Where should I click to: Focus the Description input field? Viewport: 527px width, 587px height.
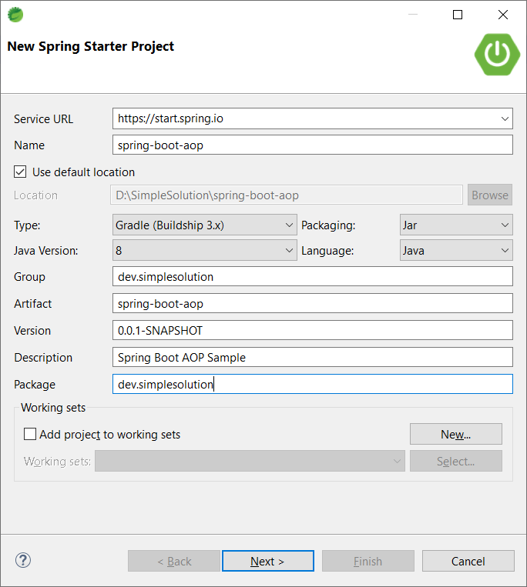[x=313, y=357]
